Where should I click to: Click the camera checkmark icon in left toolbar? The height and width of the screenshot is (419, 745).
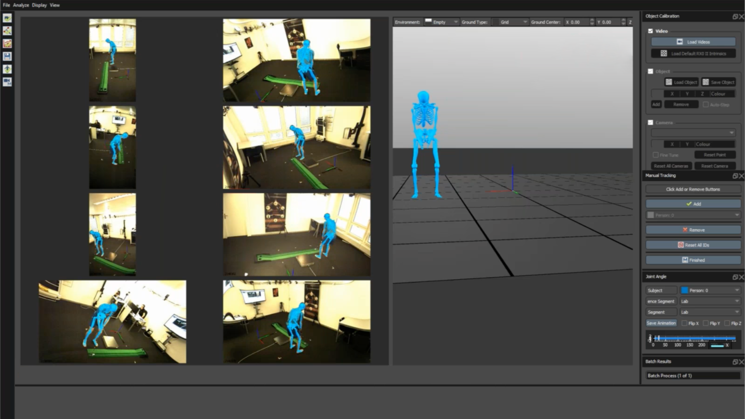click(x=7, y=18)
